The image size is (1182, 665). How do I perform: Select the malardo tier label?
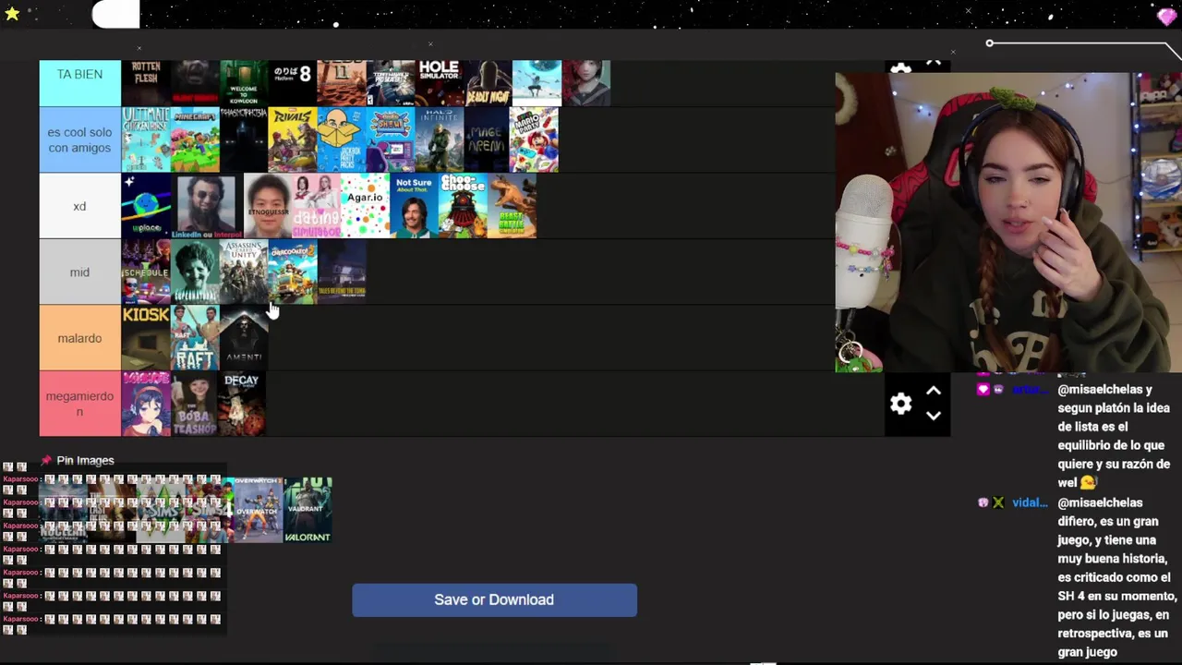[79, 338]
